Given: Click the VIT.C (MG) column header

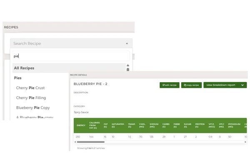Looking at the screenshot, I should click(x=222, y=125).
